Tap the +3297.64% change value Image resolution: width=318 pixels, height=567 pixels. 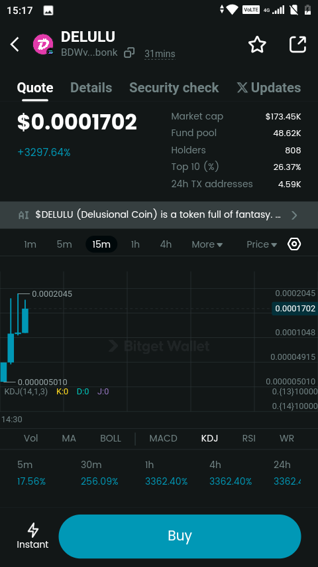pos(44,152)
